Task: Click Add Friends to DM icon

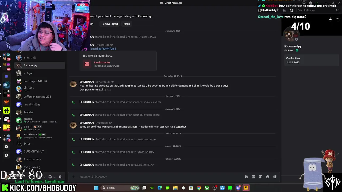Action: point(284,10)
